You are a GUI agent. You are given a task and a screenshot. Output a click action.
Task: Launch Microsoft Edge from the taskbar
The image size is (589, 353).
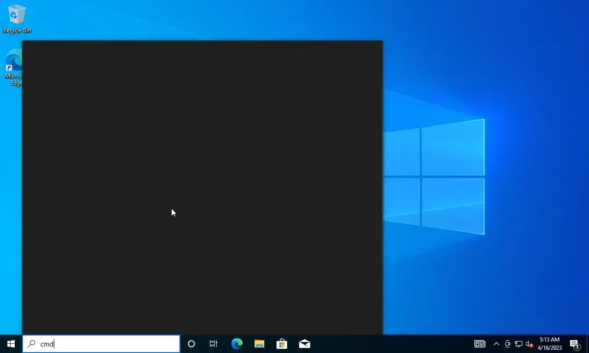point(237,344)
